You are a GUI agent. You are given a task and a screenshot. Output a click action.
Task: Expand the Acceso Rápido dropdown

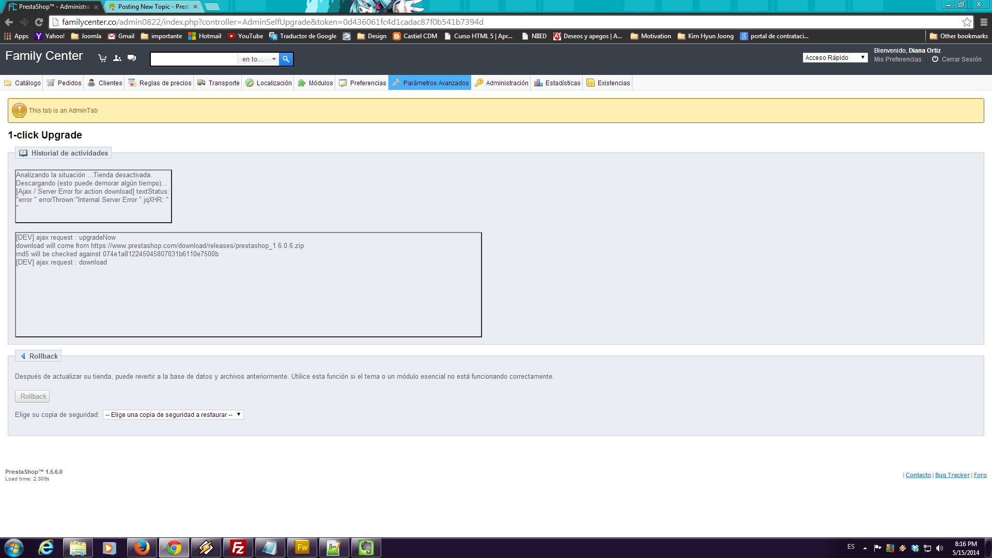click(x=835, y=58)
